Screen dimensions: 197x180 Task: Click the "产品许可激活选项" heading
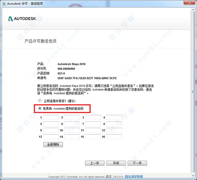pos(40,41)
